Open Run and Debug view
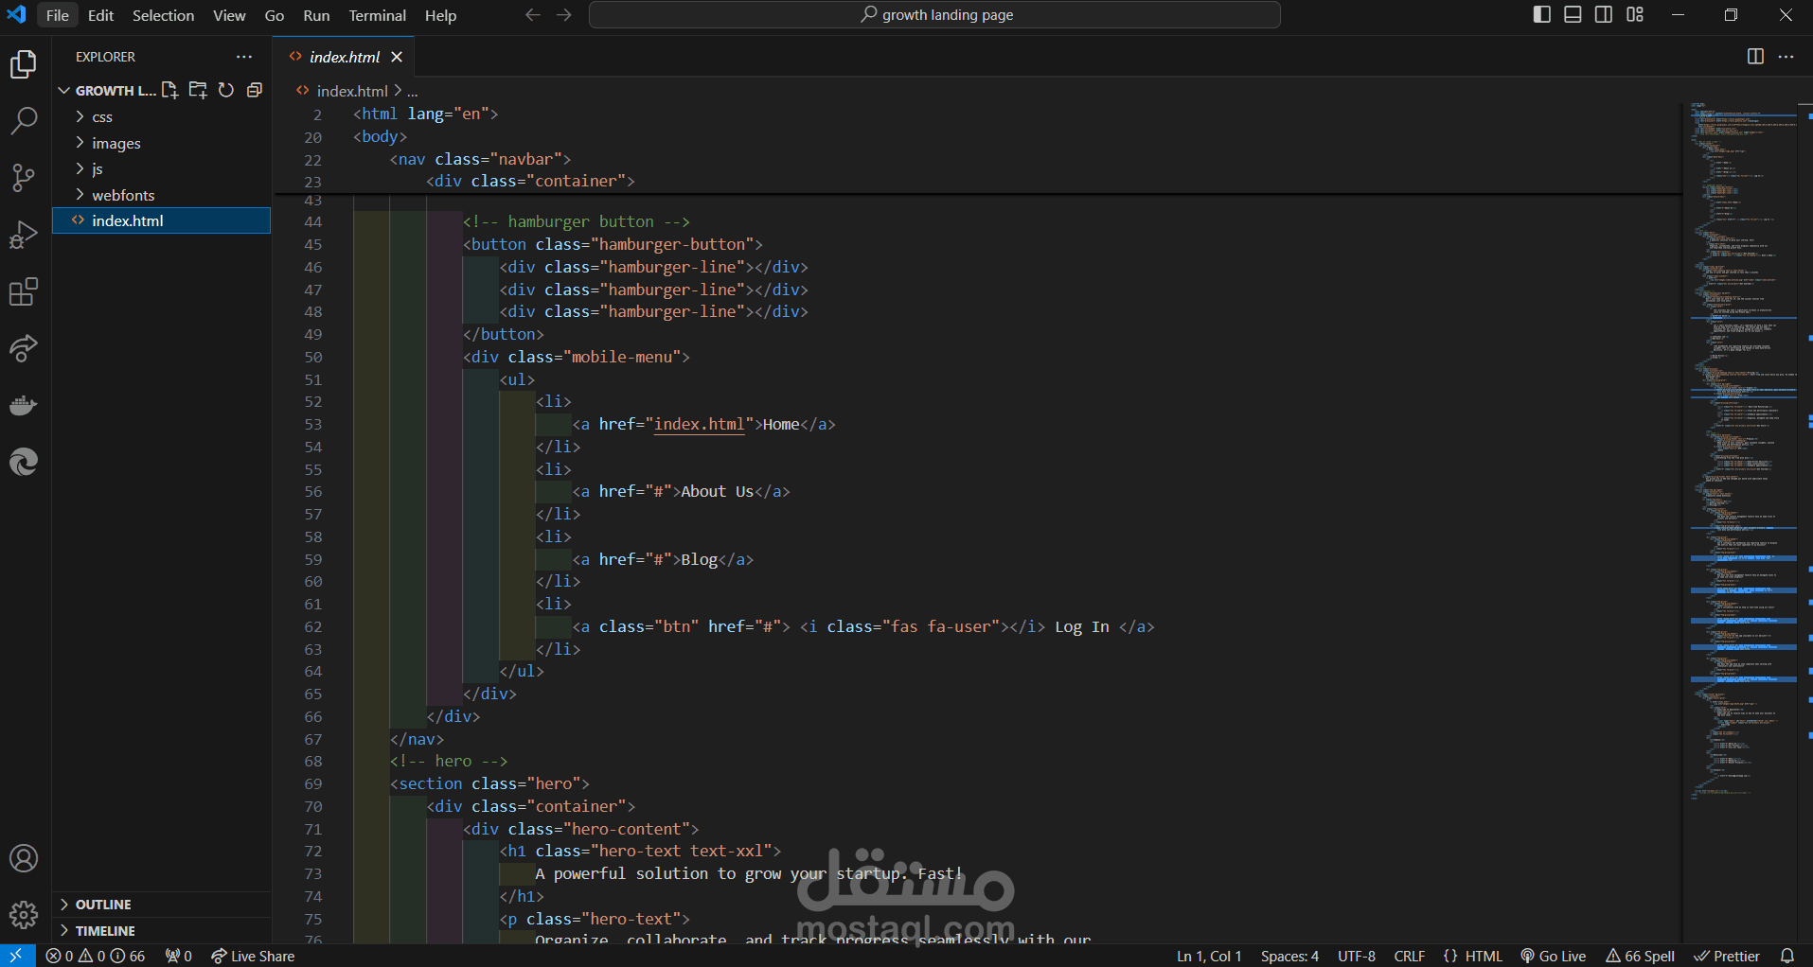Viewport: 1813px width, 967px height. (24, 235)
